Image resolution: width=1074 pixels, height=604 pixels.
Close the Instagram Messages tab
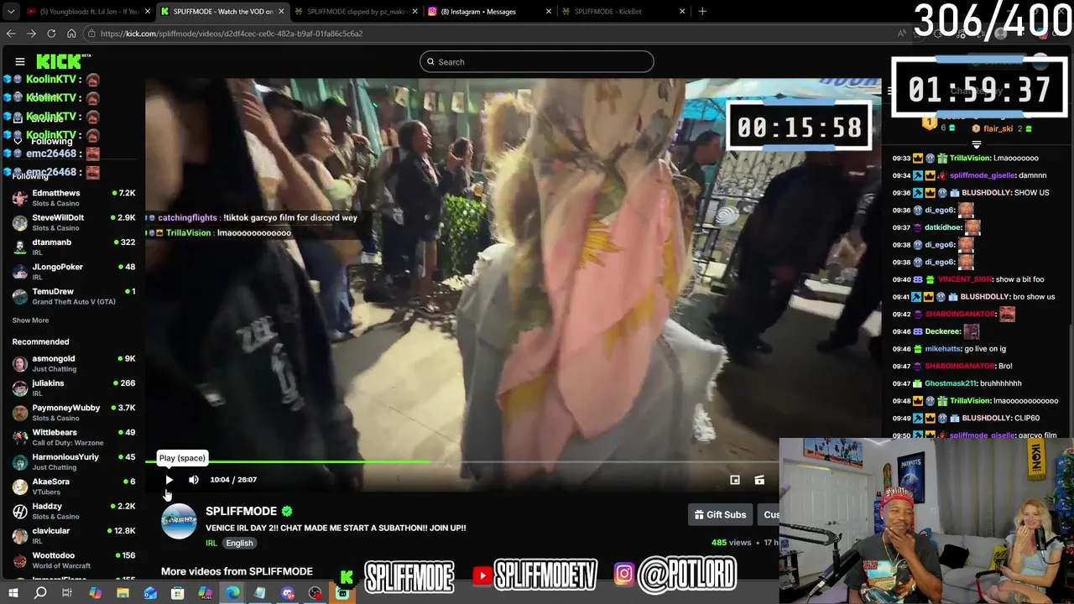click(x=550, y=12)
